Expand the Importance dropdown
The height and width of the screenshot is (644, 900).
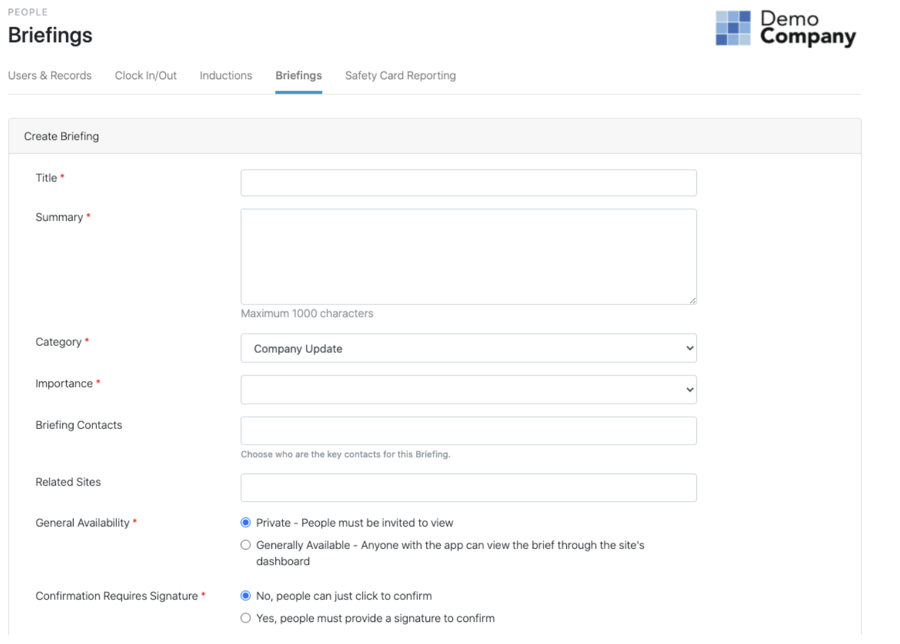tap(468, 389)
